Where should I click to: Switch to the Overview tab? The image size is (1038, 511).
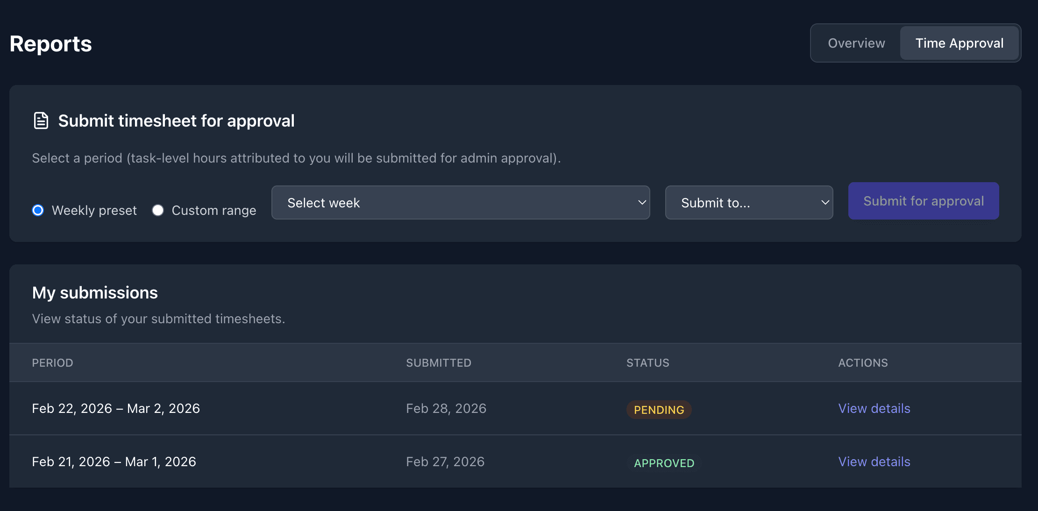[856, 43]
